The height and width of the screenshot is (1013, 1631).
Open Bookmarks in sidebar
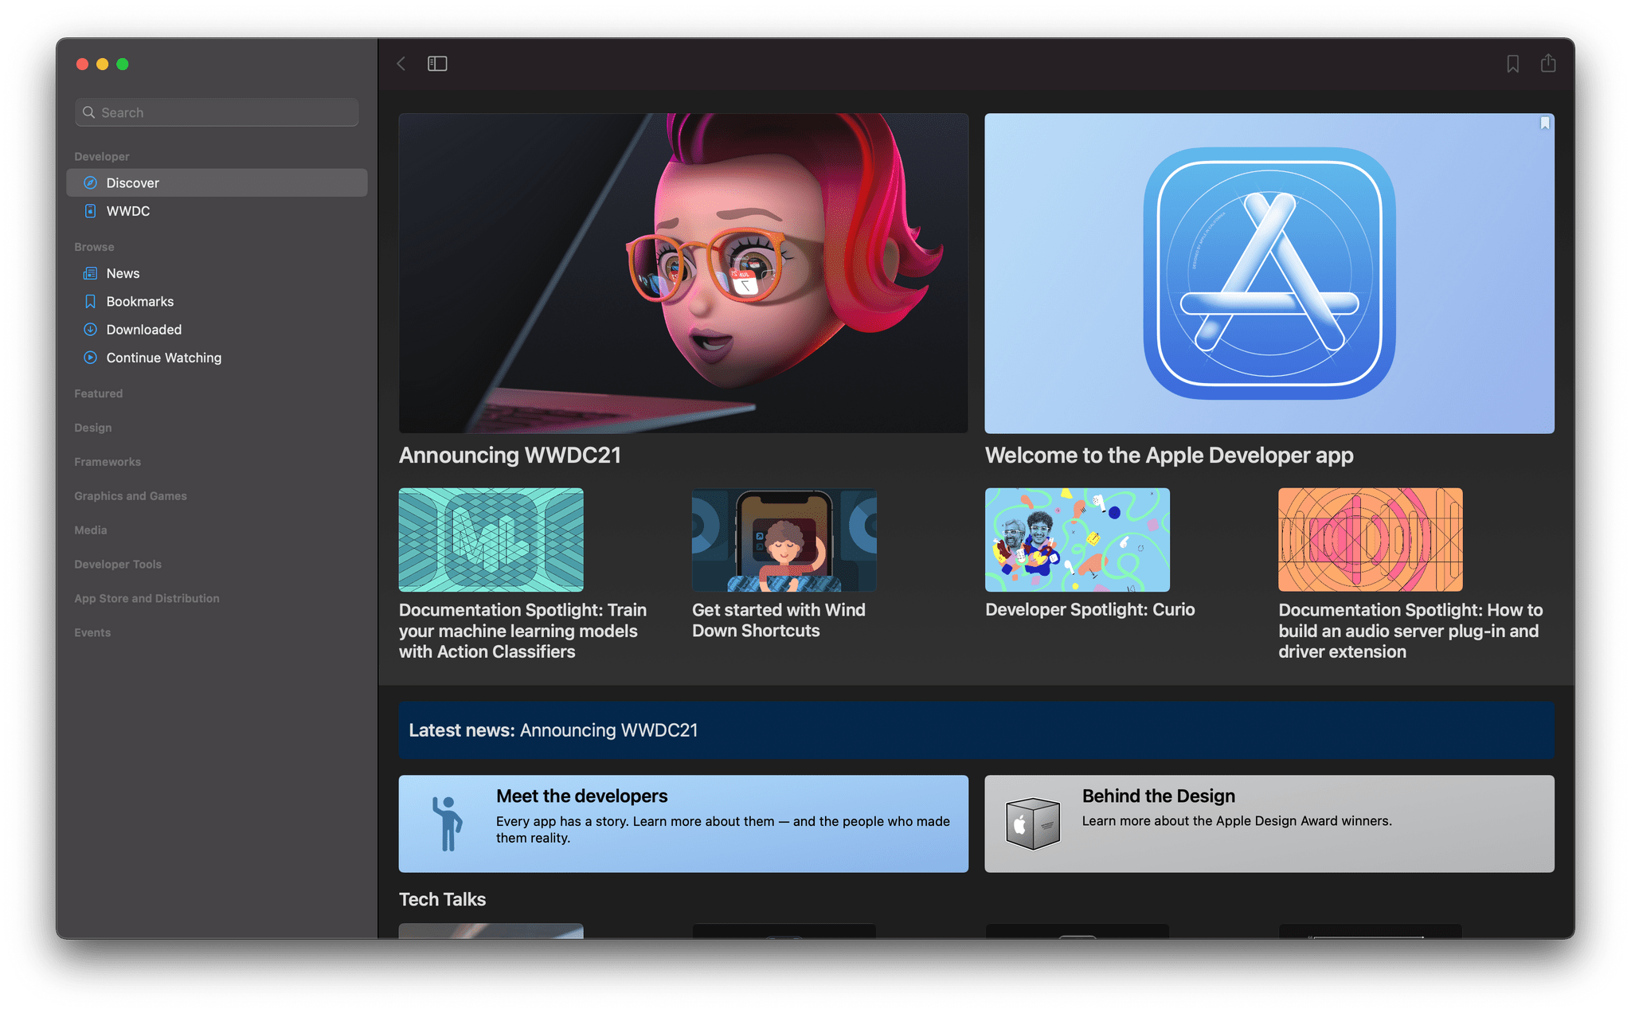point(139,301)
